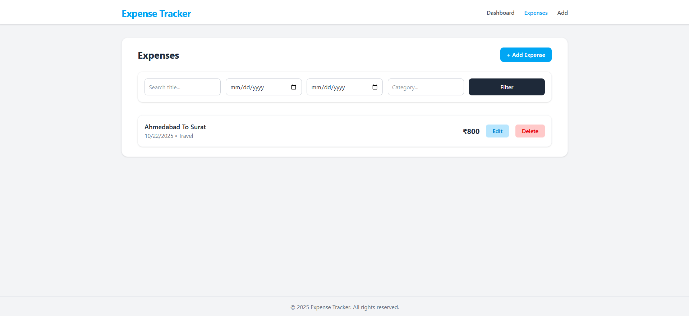This screenshot has height=316, width=689.
Task: Click the month segment of the start date field
Action: click(235, 87)
